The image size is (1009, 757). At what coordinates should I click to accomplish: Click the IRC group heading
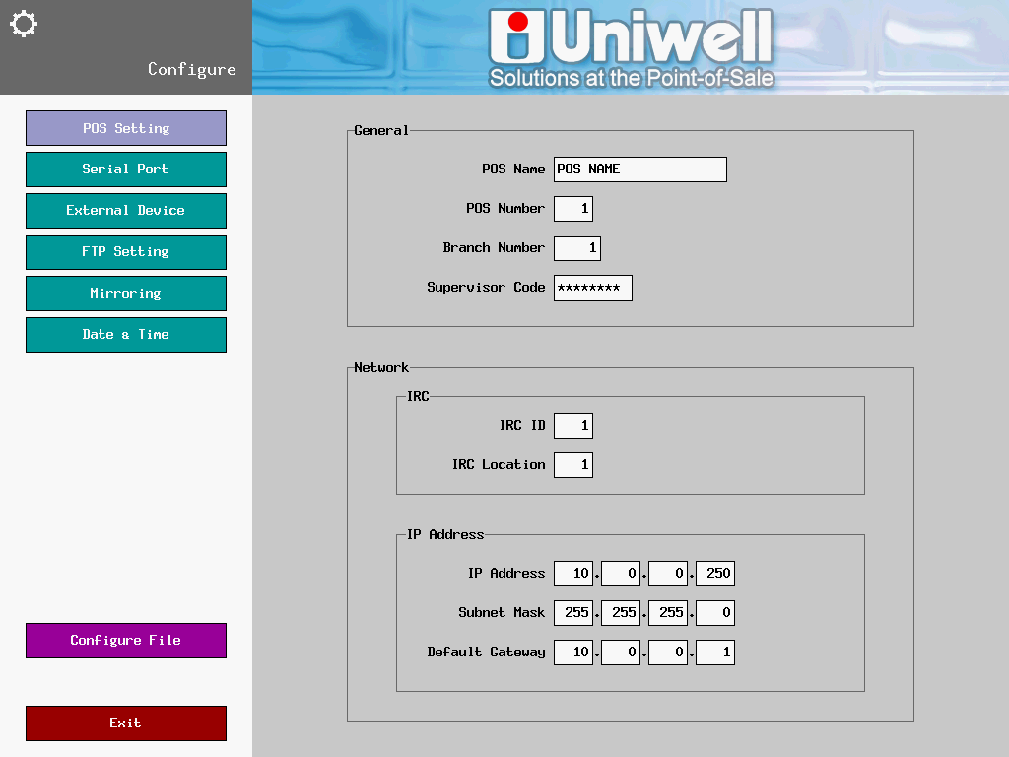click(x=418, y=396)
